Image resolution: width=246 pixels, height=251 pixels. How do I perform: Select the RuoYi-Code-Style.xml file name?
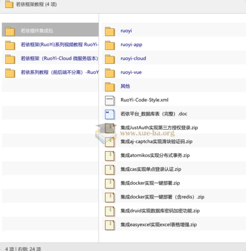click(x=144, y=100)
